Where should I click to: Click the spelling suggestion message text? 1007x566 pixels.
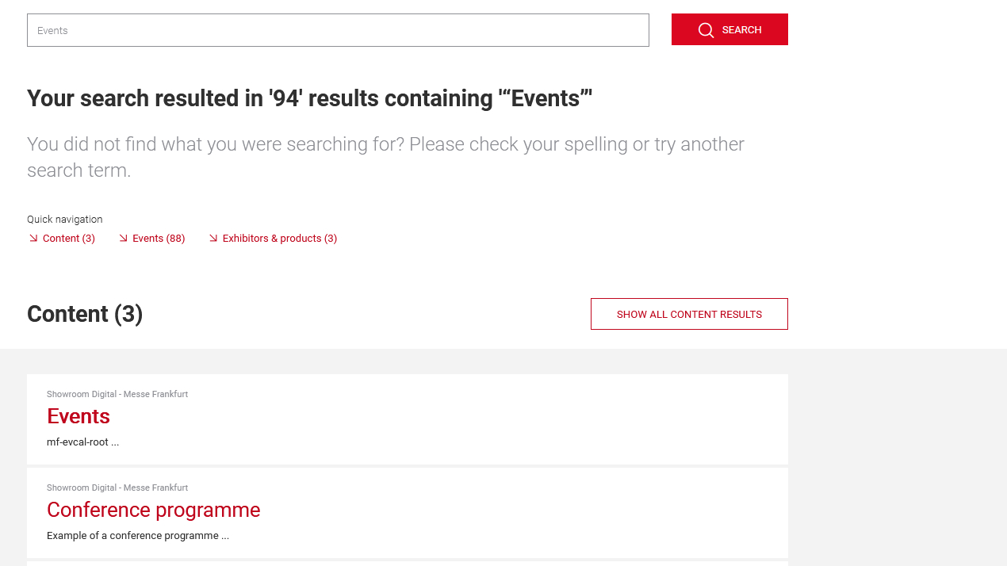(385, 155)
